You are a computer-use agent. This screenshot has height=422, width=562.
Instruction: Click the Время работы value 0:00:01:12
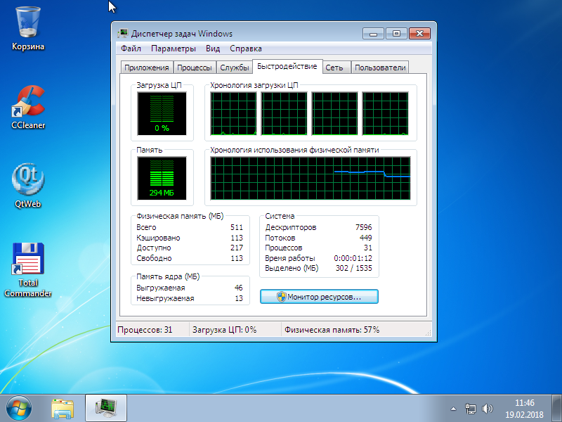click(x=353, y=258)
